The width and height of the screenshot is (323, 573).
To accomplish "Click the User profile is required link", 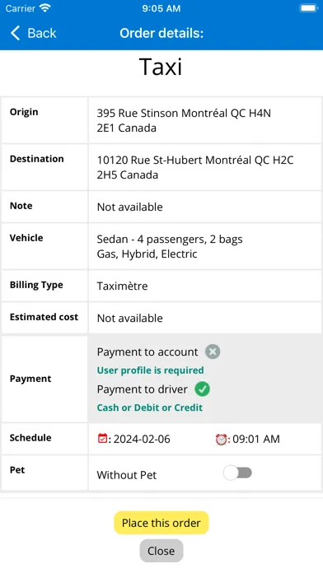I will point(150,370).
